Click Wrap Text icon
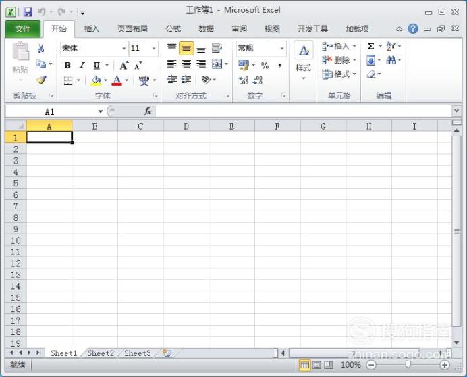 217,48
